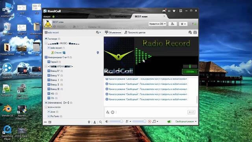Select the [Administrators] channel

59,103
